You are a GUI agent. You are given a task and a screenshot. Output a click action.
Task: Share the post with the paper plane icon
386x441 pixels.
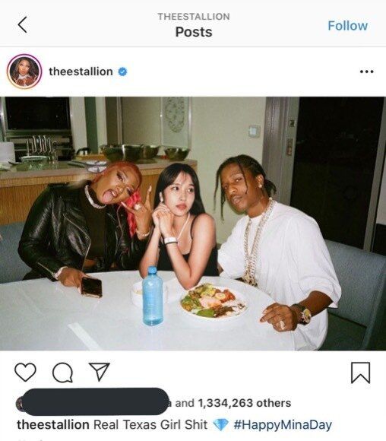tap(100, 372)
